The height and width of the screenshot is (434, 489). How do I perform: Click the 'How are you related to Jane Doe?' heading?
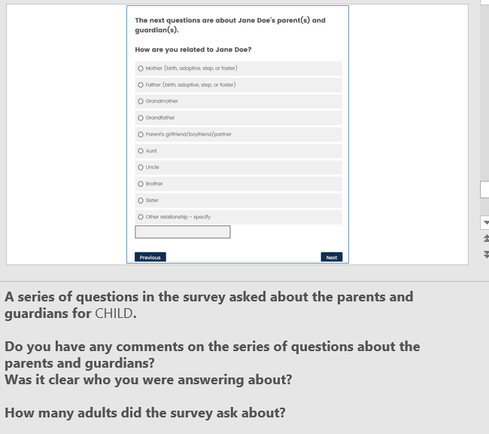tap(193, 50)
